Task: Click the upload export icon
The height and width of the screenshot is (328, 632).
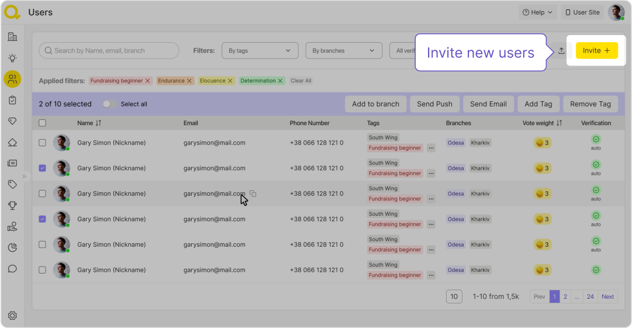Action: (561, 51)
